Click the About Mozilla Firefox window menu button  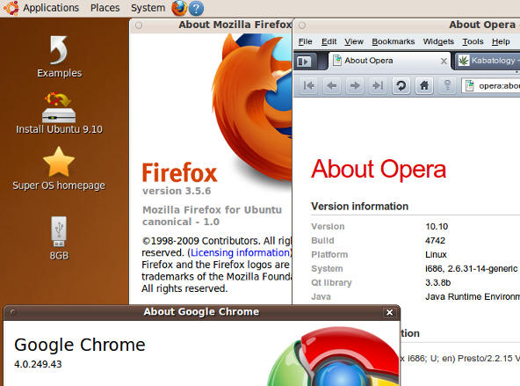pyautogui.click(x=139, y=25)
